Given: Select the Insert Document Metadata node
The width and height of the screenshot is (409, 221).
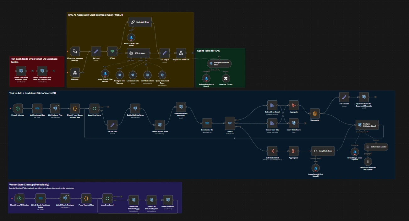Looking at the screenshot, I should tap(181, 107).
